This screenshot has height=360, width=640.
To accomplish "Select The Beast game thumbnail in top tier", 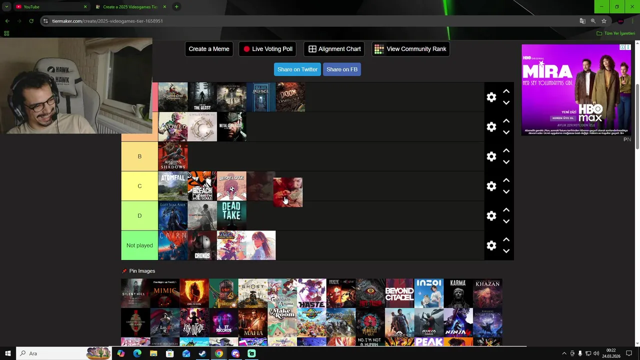I will tap(202, 97).
